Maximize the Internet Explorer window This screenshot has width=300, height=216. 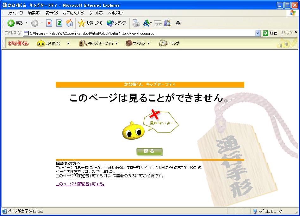coord(287,5)
